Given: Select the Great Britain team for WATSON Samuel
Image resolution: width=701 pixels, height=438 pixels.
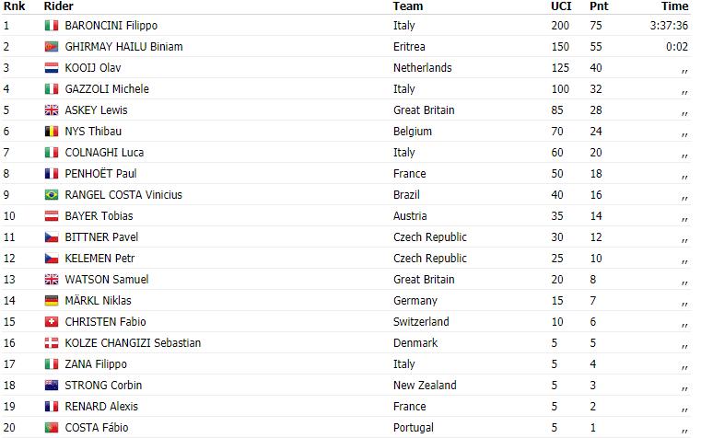Looking at the screenshot, I should coord(423,280).
